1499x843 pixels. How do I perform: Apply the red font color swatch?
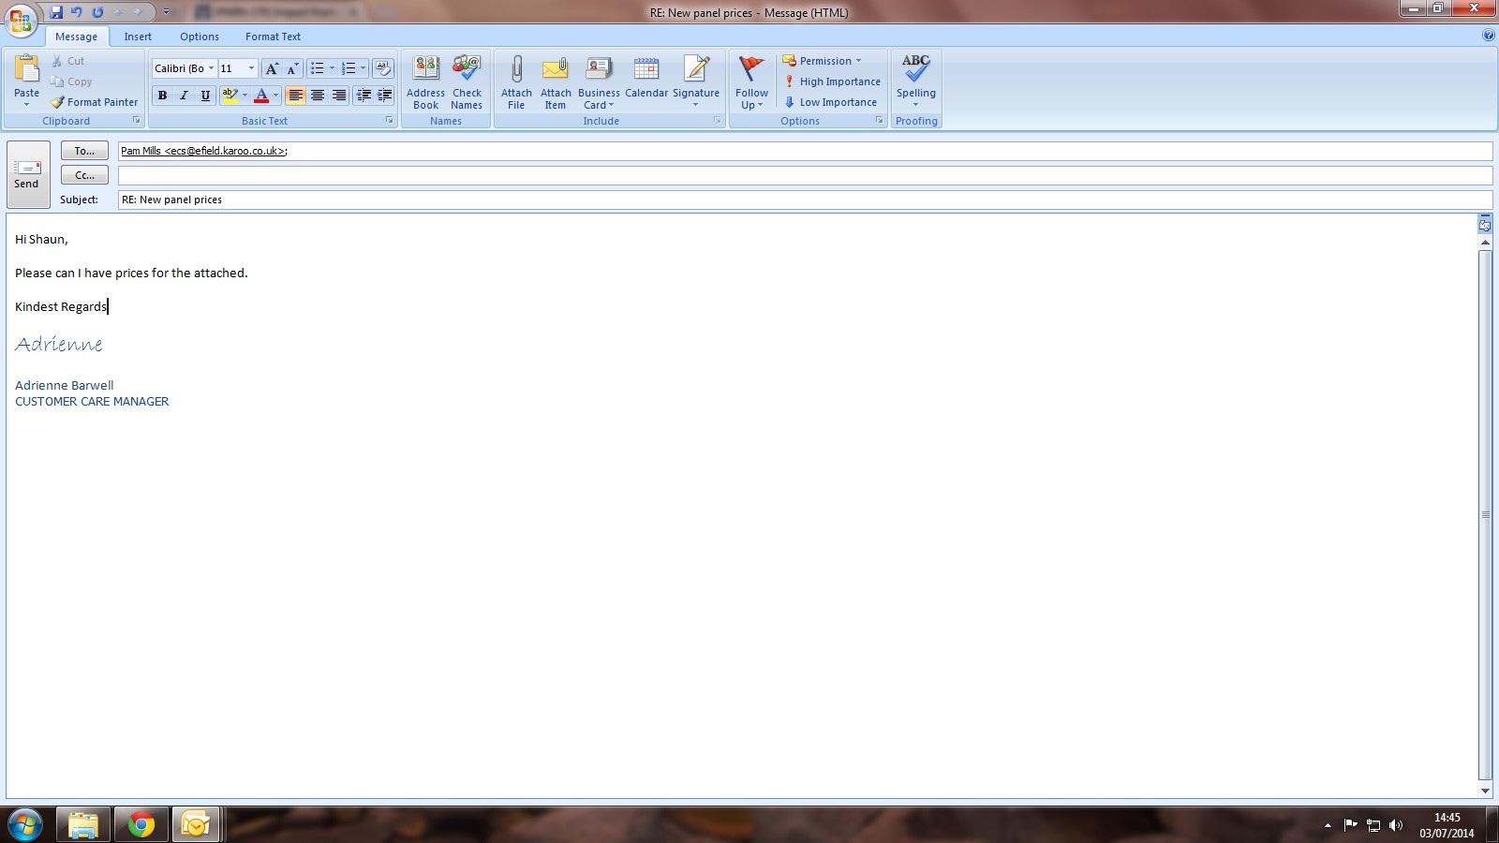tap(261, 96)
